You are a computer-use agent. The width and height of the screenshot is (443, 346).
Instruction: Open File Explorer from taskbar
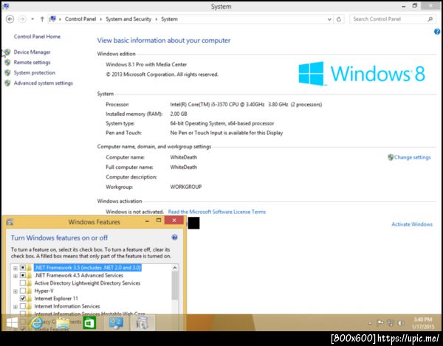pos(63,323)
